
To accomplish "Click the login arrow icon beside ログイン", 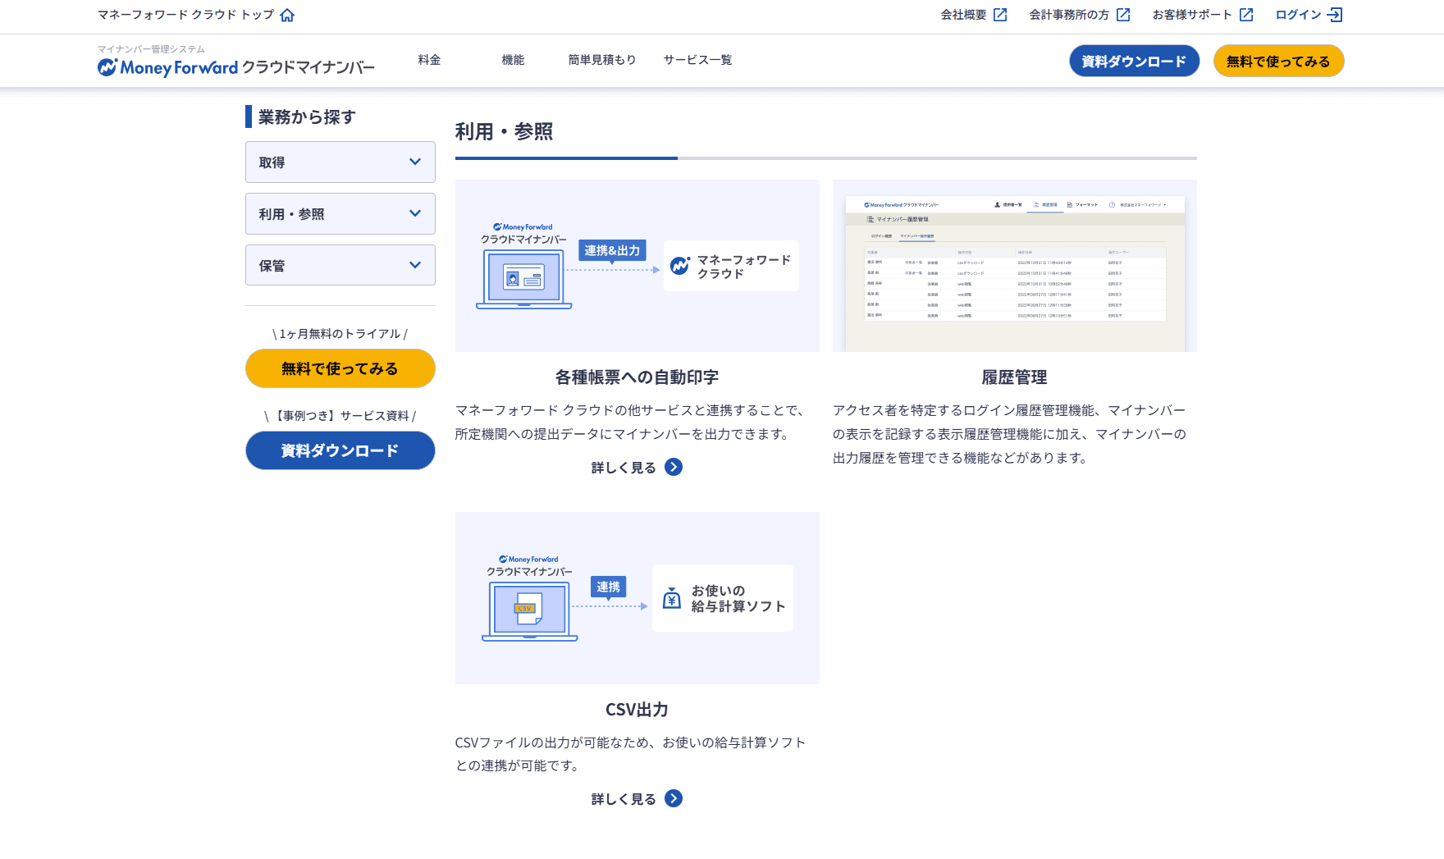I will pos(1335,15).
